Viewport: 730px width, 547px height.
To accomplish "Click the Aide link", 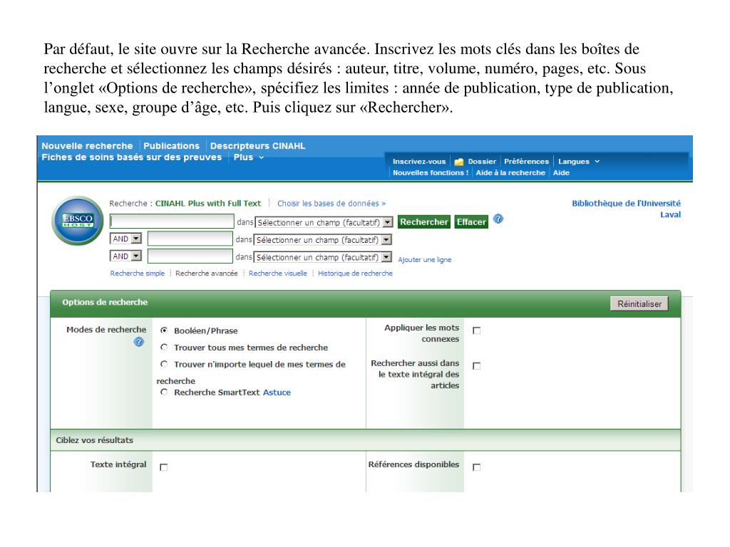I will [x=562, y=172].
